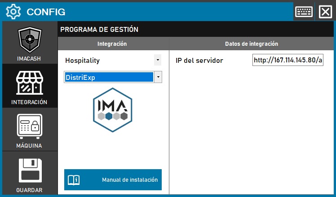Open the Hospitality combo box
Screen dimensions: 336x197
(x=108, y=60)
